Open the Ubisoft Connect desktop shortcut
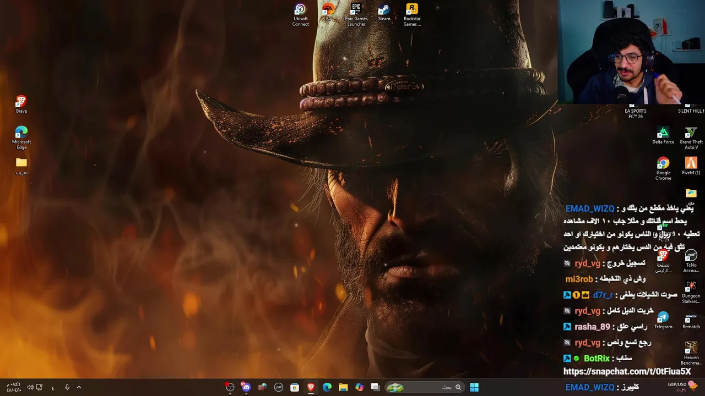Viewport: 705px width, 396px height. pos(300,15)
